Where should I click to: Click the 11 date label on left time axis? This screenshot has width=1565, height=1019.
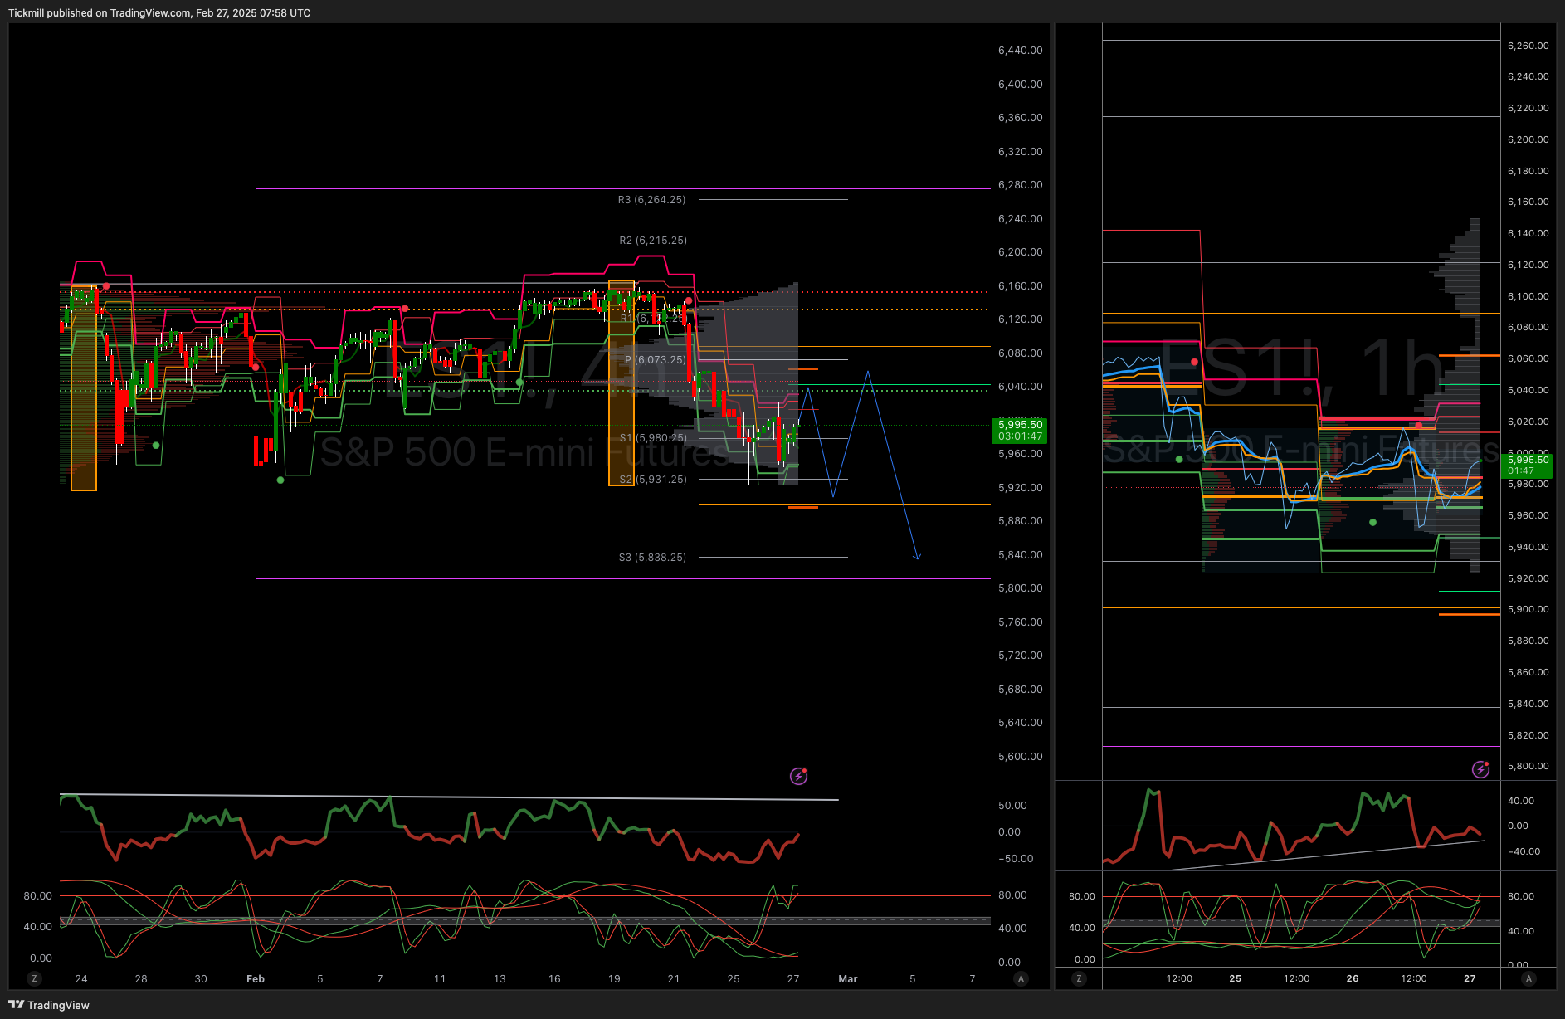440,979
